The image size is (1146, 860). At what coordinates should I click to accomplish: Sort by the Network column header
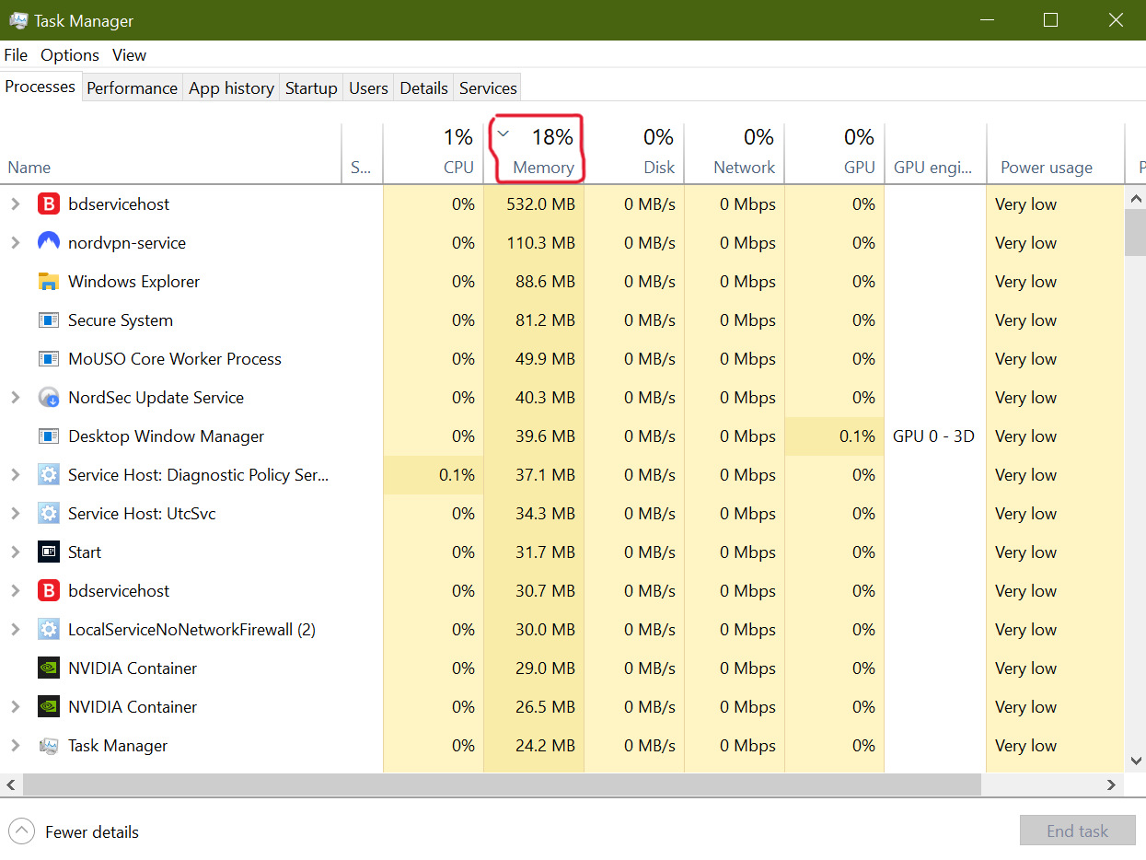click(x=735, y=154)
